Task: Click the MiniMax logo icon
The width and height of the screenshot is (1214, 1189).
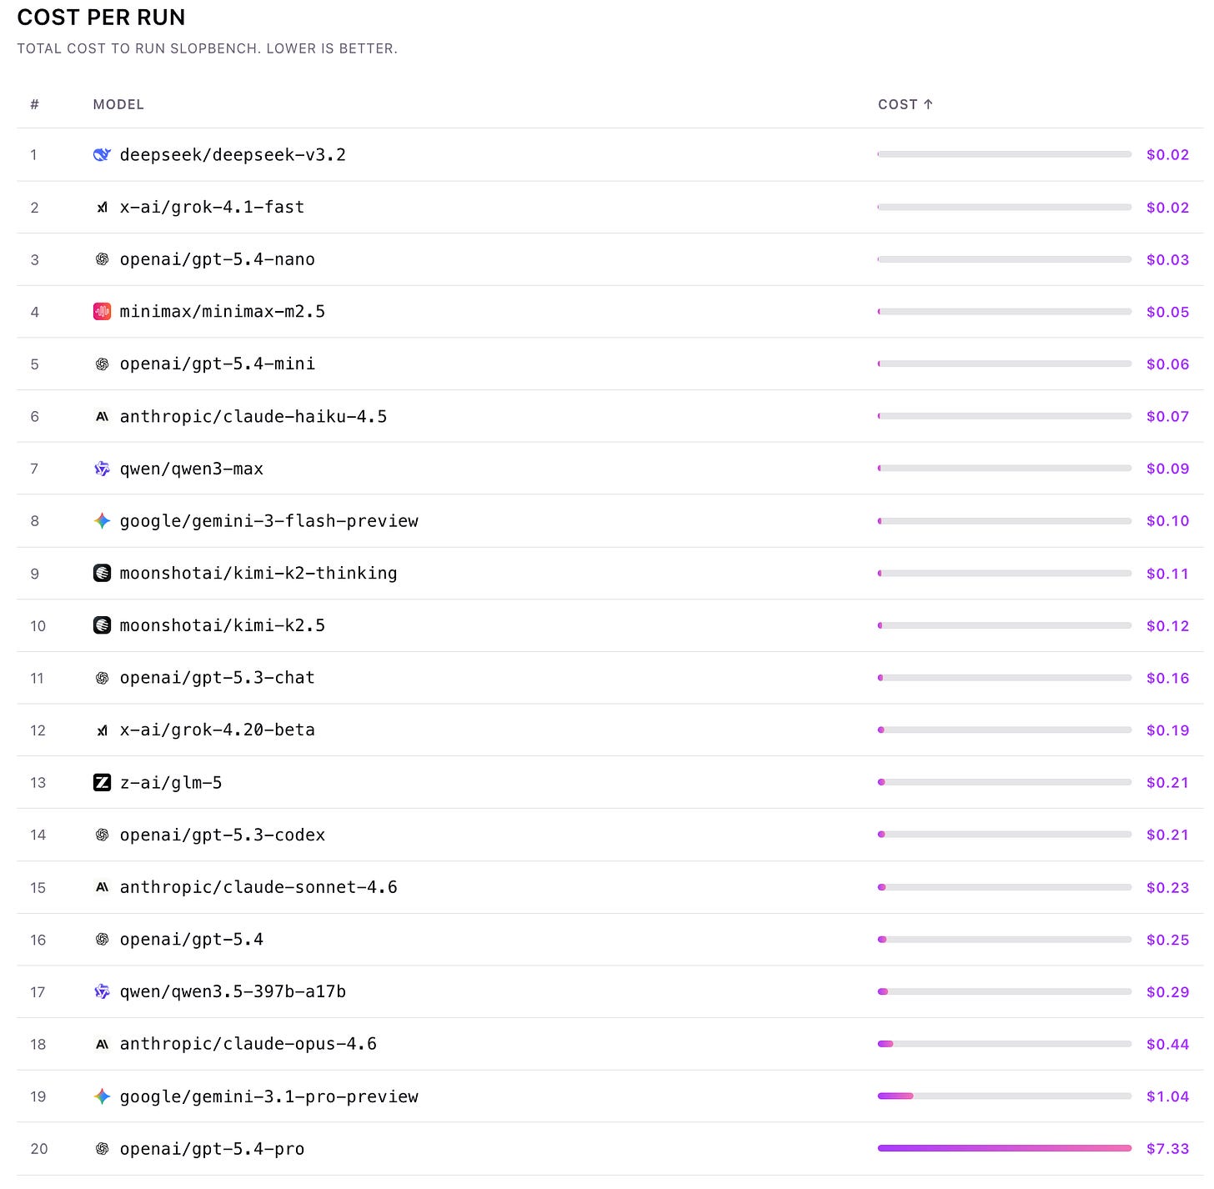Action: pyautogui.click(x=102, y=312)
